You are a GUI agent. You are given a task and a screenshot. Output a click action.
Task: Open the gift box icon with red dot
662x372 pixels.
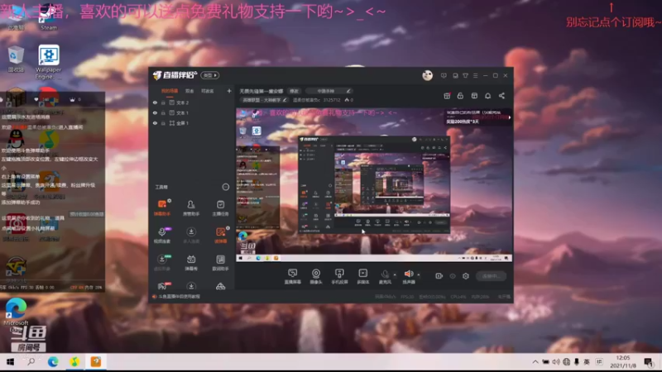447,96
